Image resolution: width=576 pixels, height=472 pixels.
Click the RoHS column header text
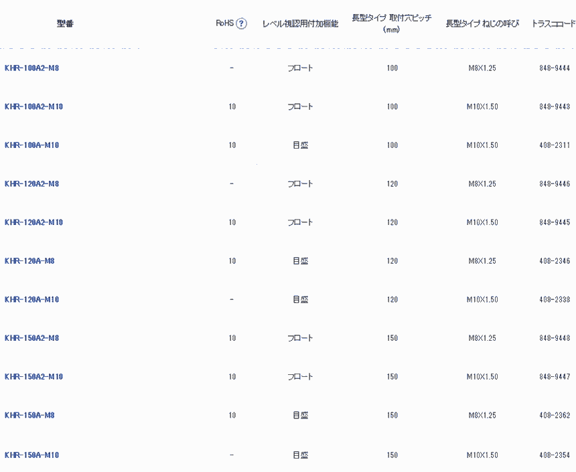[224, 23]
